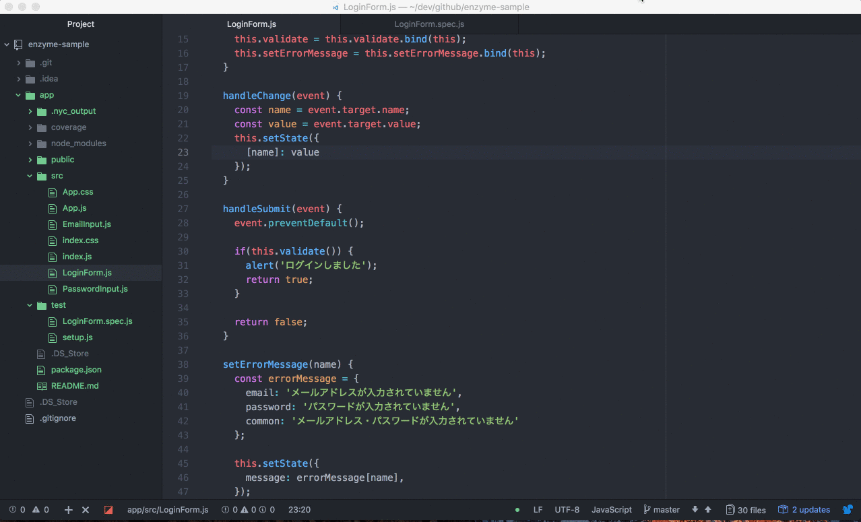Click the red square icon in status bar

coord(108,510)
